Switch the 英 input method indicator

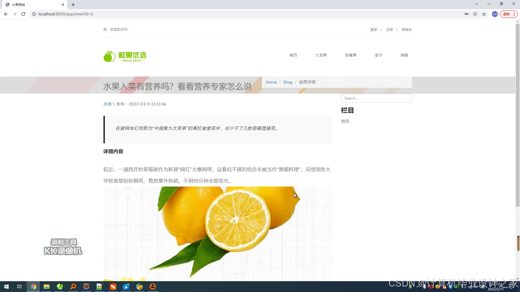coord(483,287)
